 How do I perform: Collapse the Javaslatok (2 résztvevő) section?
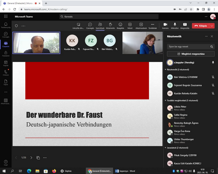166,147
